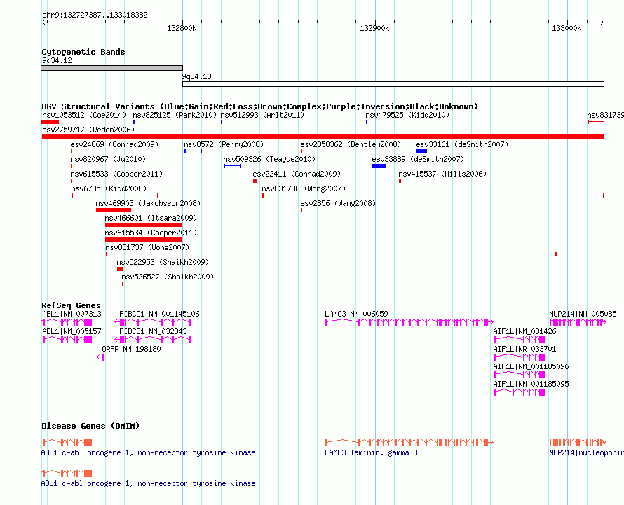The width and height of the screenshot is (624, 505).
Task: Open transcript LAMC3|NM_006059
Action: (356, 314)
